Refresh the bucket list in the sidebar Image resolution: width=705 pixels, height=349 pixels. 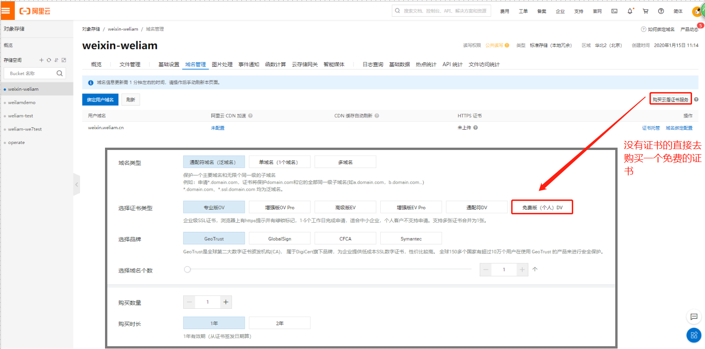49,60
